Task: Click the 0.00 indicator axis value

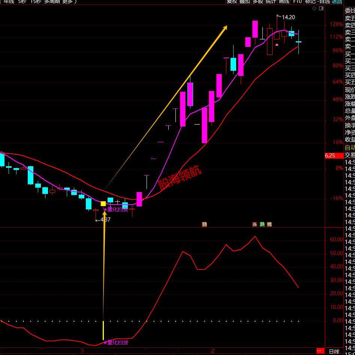Action: (338, 320)
